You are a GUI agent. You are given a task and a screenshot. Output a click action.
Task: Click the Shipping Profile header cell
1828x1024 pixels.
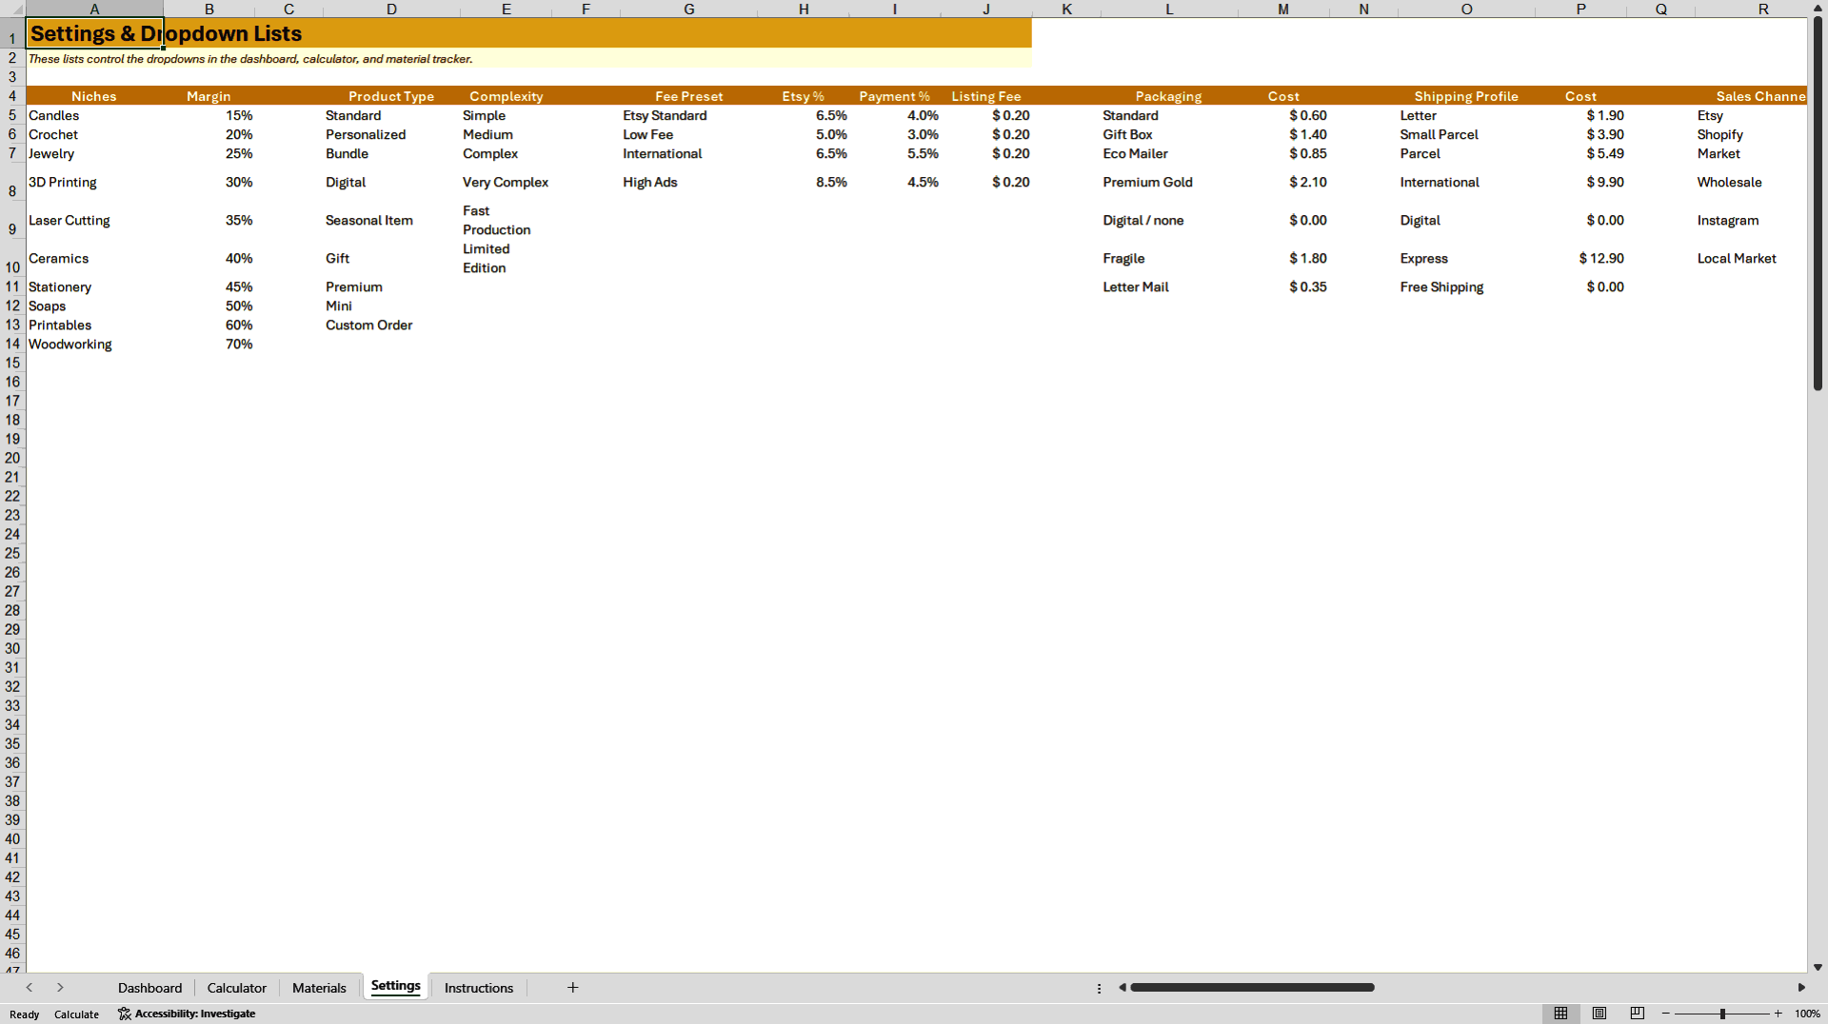(1466, 96)
